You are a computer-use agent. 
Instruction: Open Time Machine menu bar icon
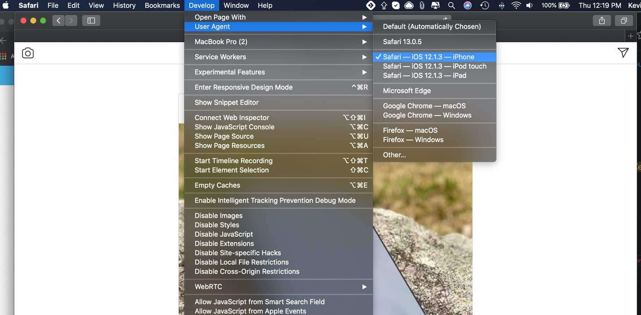click(484, 5)
